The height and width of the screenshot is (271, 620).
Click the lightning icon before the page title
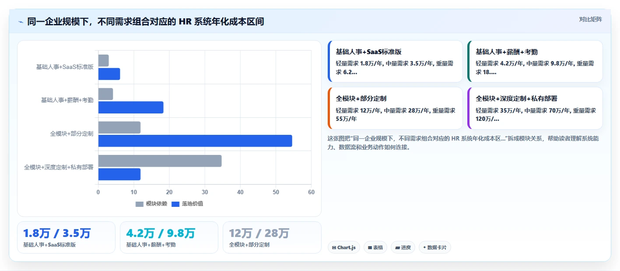(21, 22)
